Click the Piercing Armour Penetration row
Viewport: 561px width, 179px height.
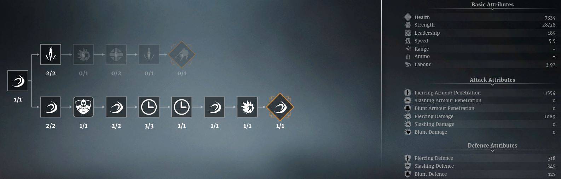pyautogui.click(x=480, y=93)
